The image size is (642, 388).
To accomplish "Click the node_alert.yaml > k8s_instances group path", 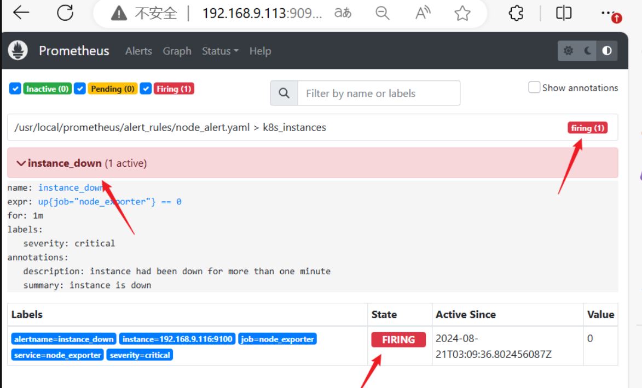I will (x=170, y=127).
